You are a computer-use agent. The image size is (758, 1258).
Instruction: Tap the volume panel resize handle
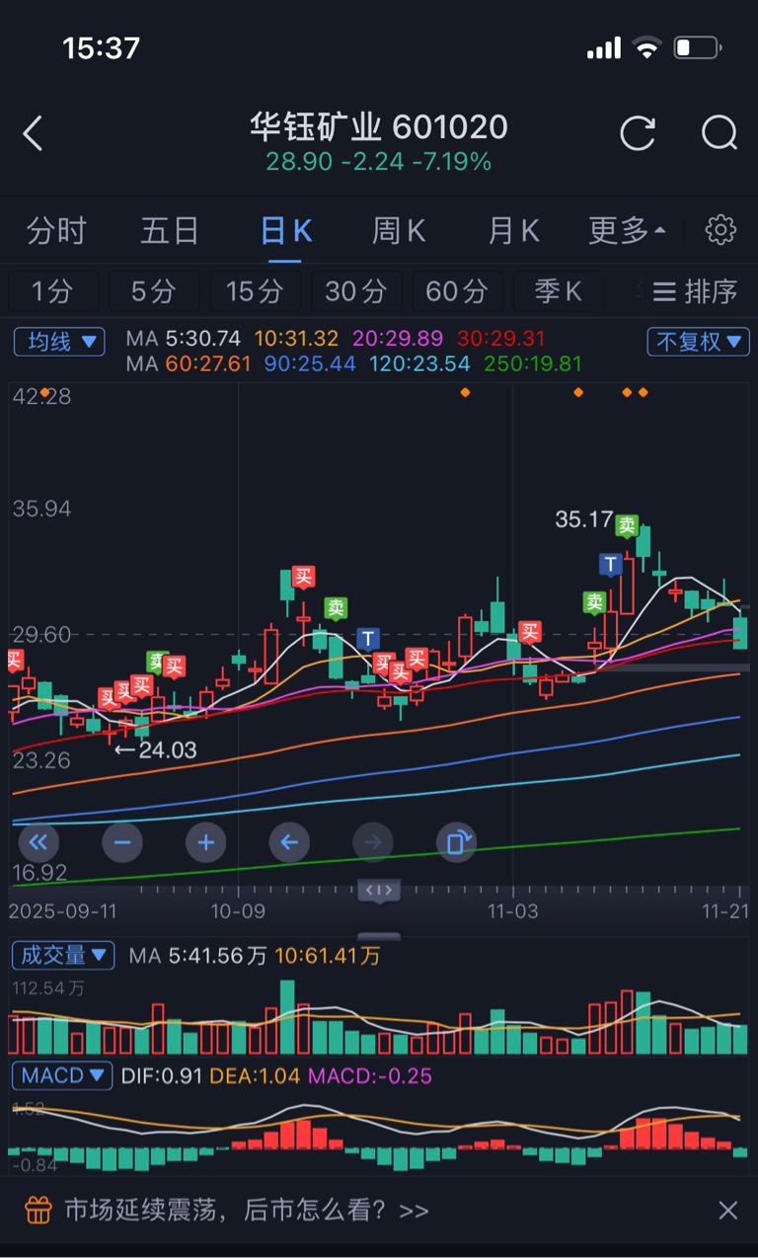pyautogui.click(x=379, y=936)
